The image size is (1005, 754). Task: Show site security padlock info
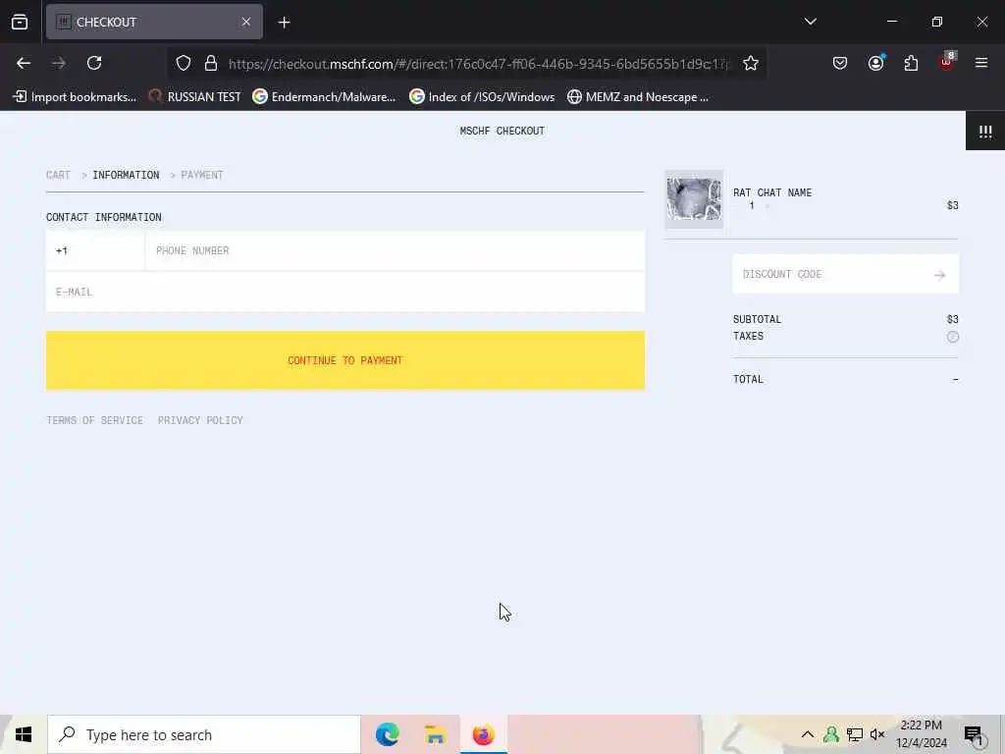point(210,64)
